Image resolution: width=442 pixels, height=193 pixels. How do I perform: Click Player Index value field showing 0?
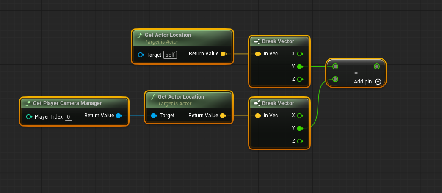point(69,117)
